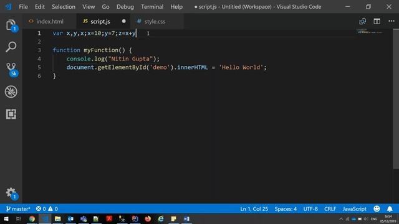Click the ENG language indicator

coord(374,219)
